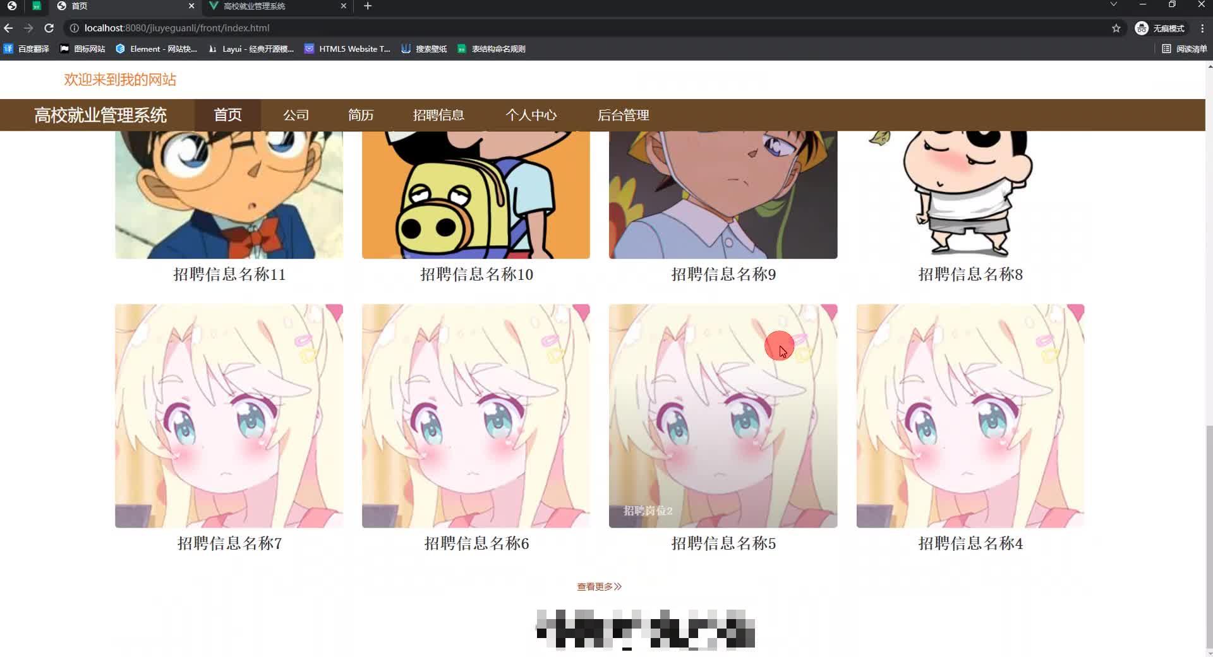
Task: Click the 招聘信息名称5 title text
Action: point(723,543)
